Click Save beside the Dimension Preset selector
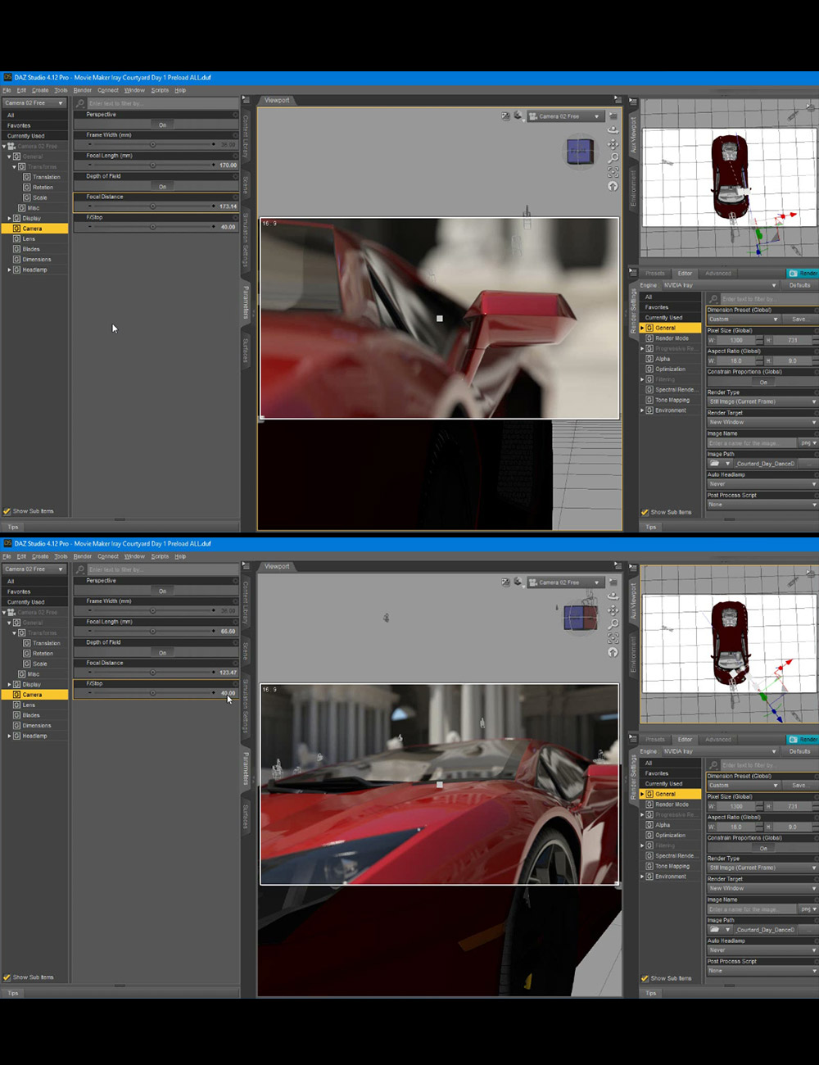This screenshot has width=819, height=1065. (x=799, y=319)
